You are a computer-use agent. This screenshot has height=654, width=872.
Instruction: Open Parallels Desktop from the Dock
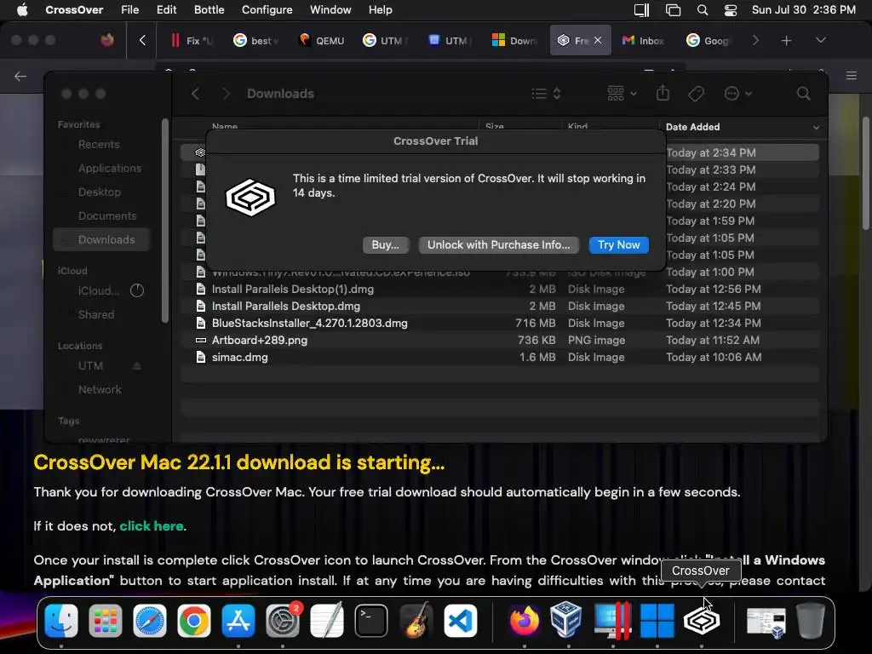click(612, 620)
